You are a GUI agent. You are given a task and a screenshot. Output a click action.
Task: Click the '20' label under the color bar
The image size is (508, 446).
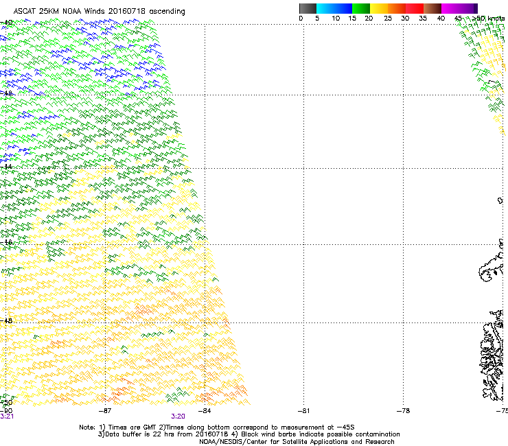(369, 19)
